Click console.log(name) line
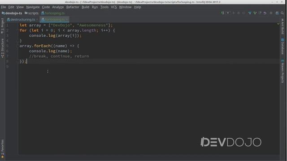Image resolution: width=287 pixels, height=161 pixels. [51, 51]
